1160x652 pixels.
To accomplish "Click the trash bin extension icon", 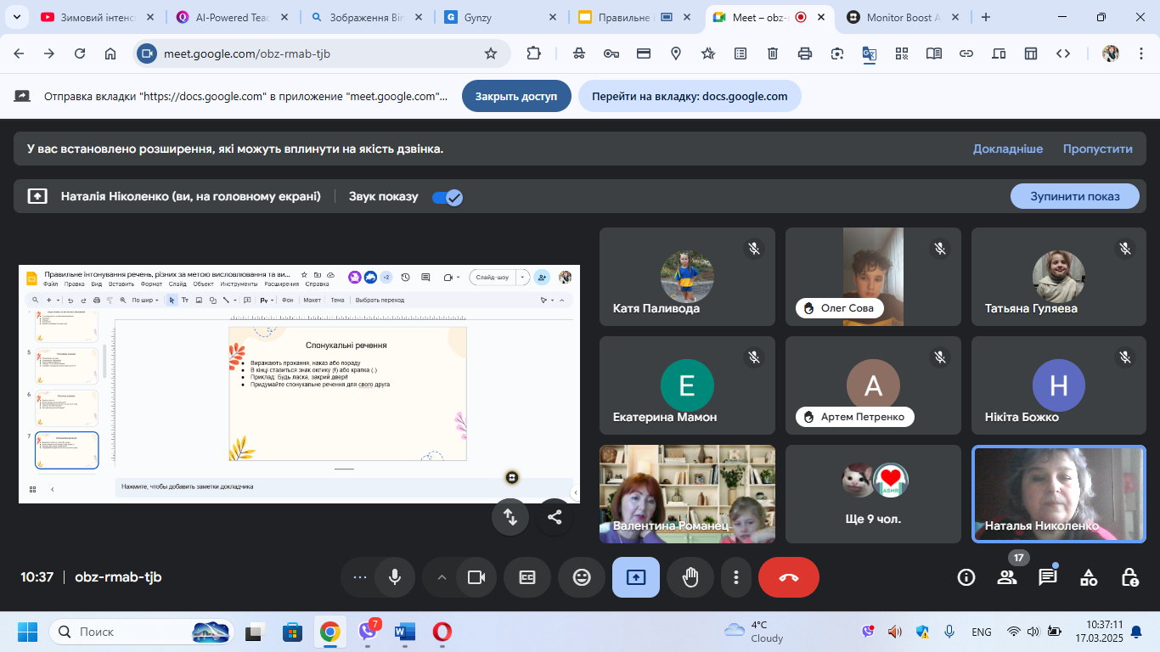I will 773,53.
